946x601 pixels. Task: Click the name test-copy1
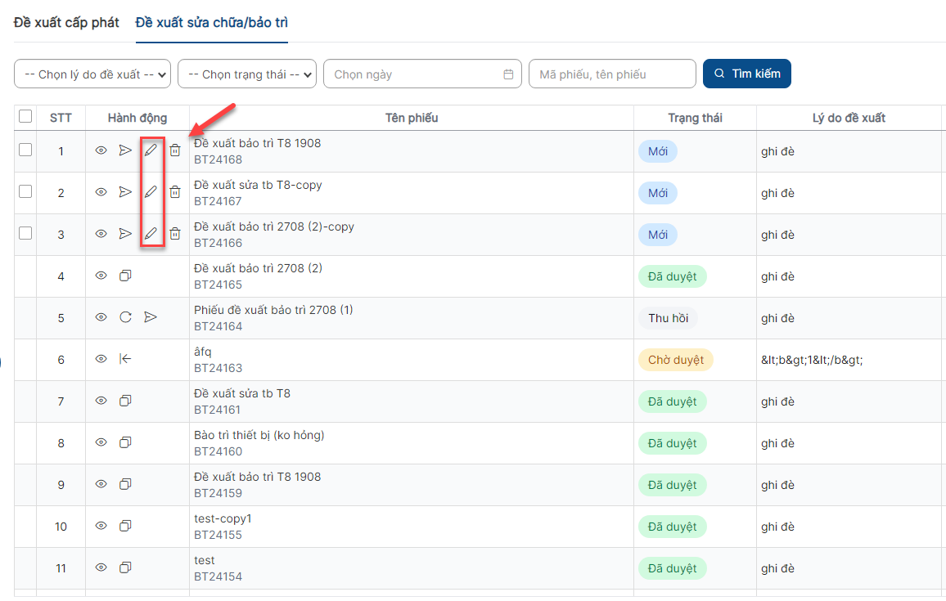pyautogui.click(x=223, y=518)
